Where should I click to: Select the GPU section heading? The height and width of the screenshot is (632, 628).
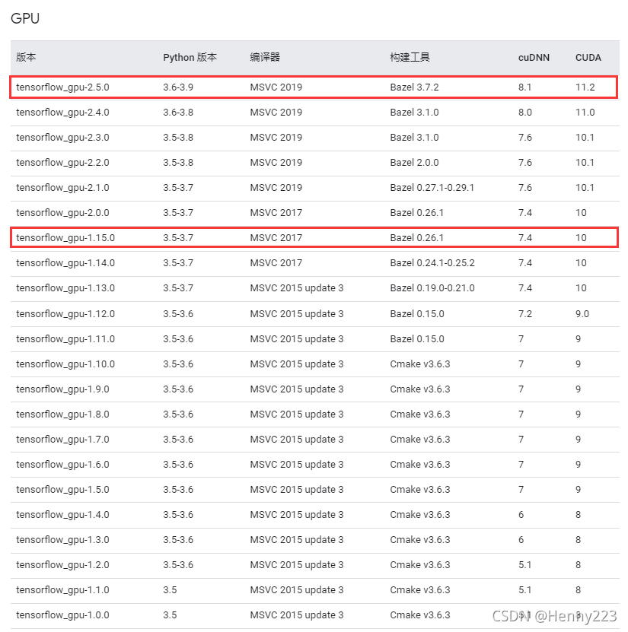25,18
